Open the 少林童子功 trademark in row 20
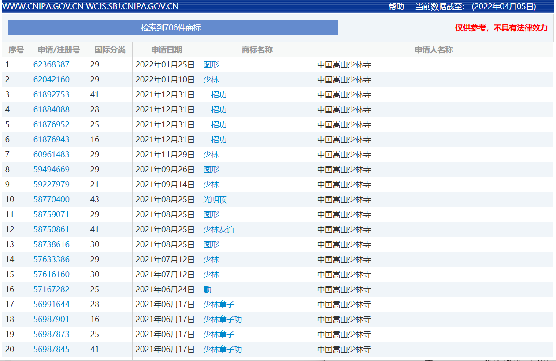 [x=222, y=349]
